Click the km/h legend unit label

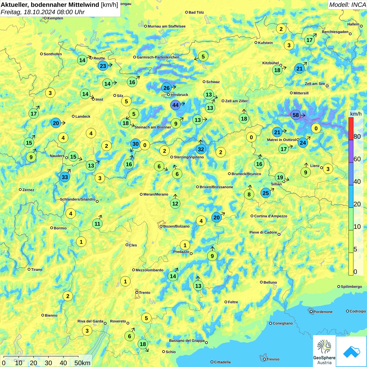[356, 114]
